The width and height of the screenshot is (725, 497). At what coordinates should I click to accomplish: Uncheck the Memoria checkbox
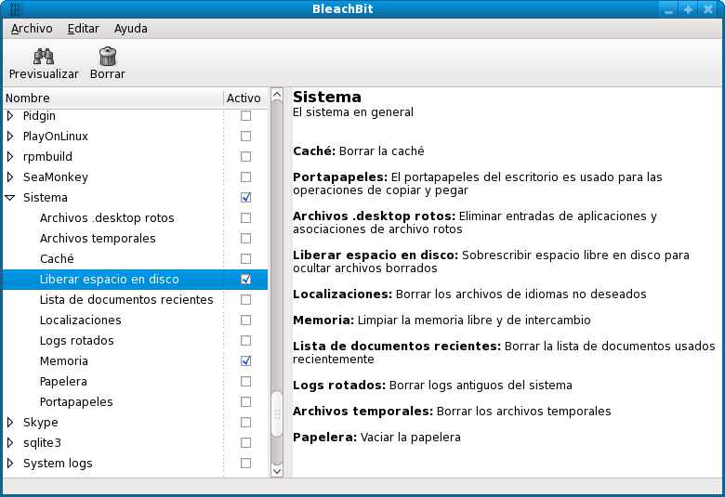pyautogui.click(x=245, y=361)
